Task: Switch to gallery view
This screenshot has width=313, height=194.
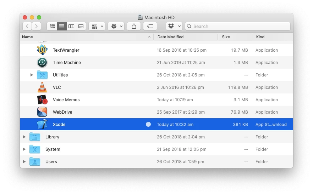Action: [x=81, y=26]
